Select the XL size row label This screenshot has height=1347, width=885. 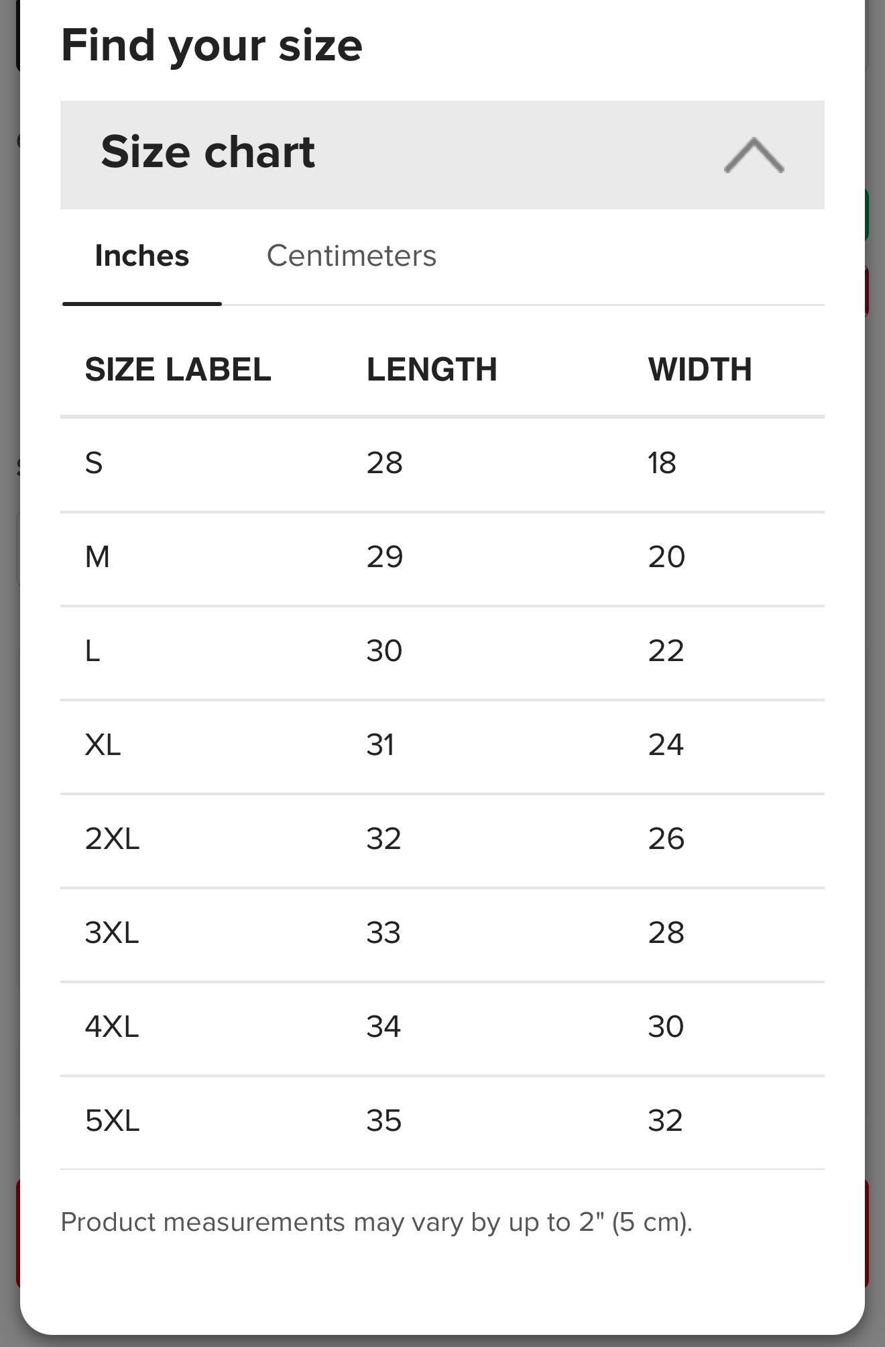coord(103,745)
